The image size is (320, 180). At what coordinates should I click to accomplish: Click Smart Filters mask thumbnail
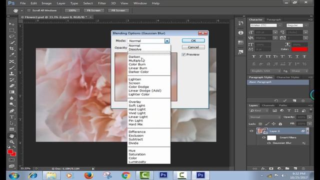point(271,138)
